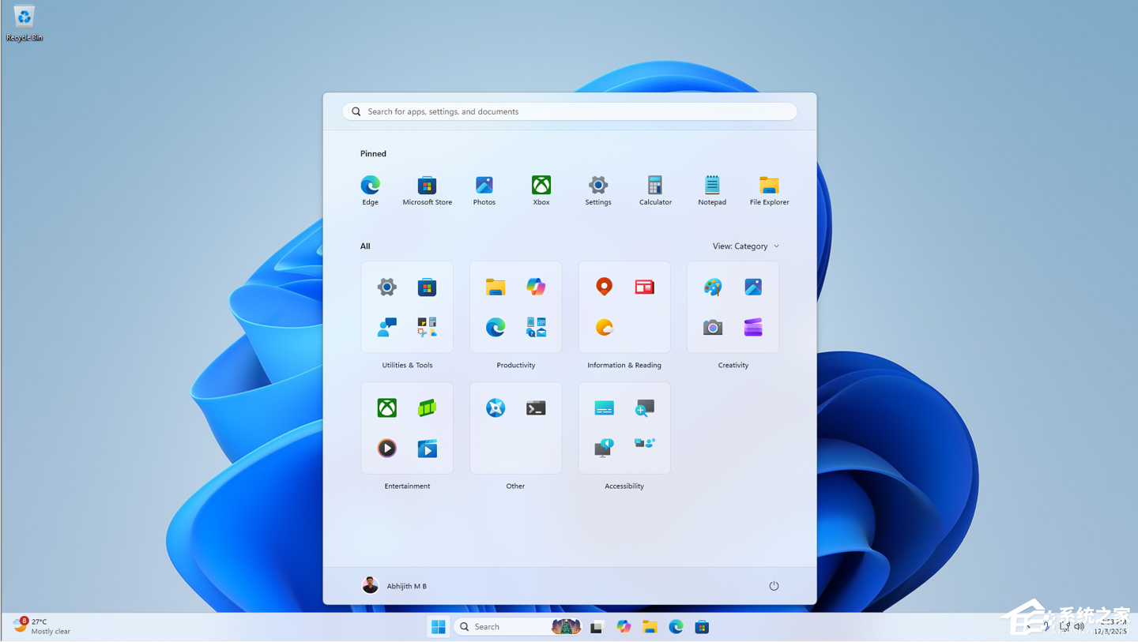Click the Windows Start button on taskbar
This screenshot has height=642, width=1138.
(438, 627)
